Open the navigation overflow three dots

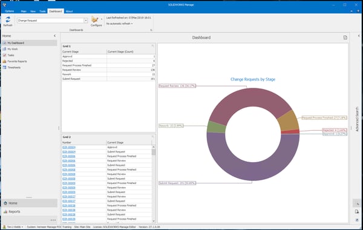(x=53, y=220)
